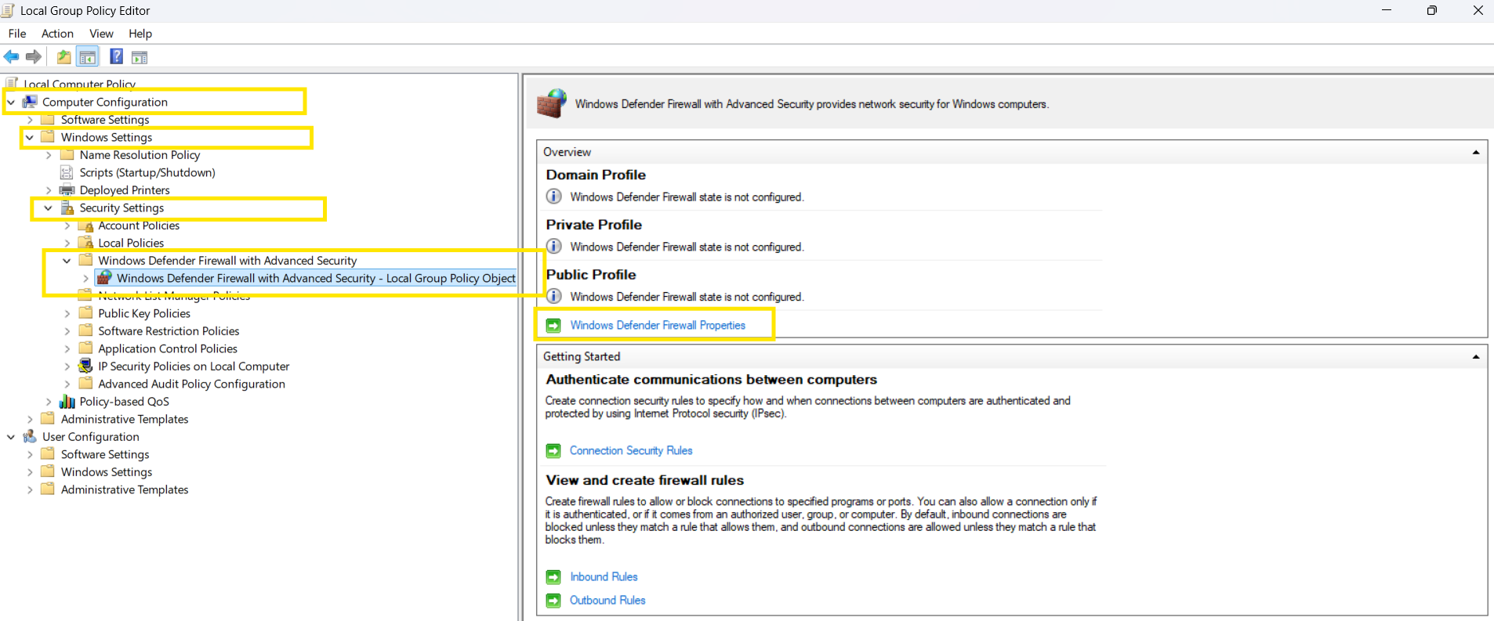Click the Back arrow in the toolbar
Screen dimensions: 1494x621
click(x=11, y=56)
